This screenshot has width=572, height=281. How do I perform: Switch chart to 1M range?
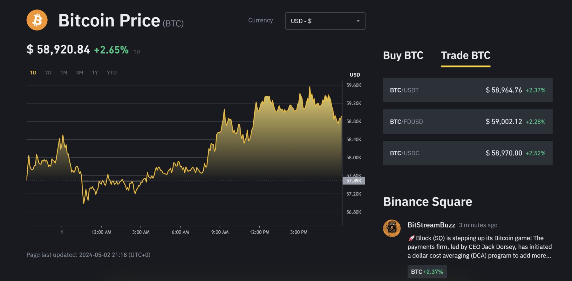tap(64, 73)
